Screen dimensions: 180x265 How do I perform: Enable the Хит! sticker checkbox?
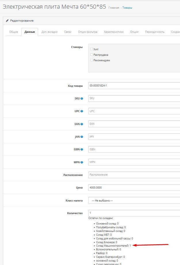[x=91, y=49]
